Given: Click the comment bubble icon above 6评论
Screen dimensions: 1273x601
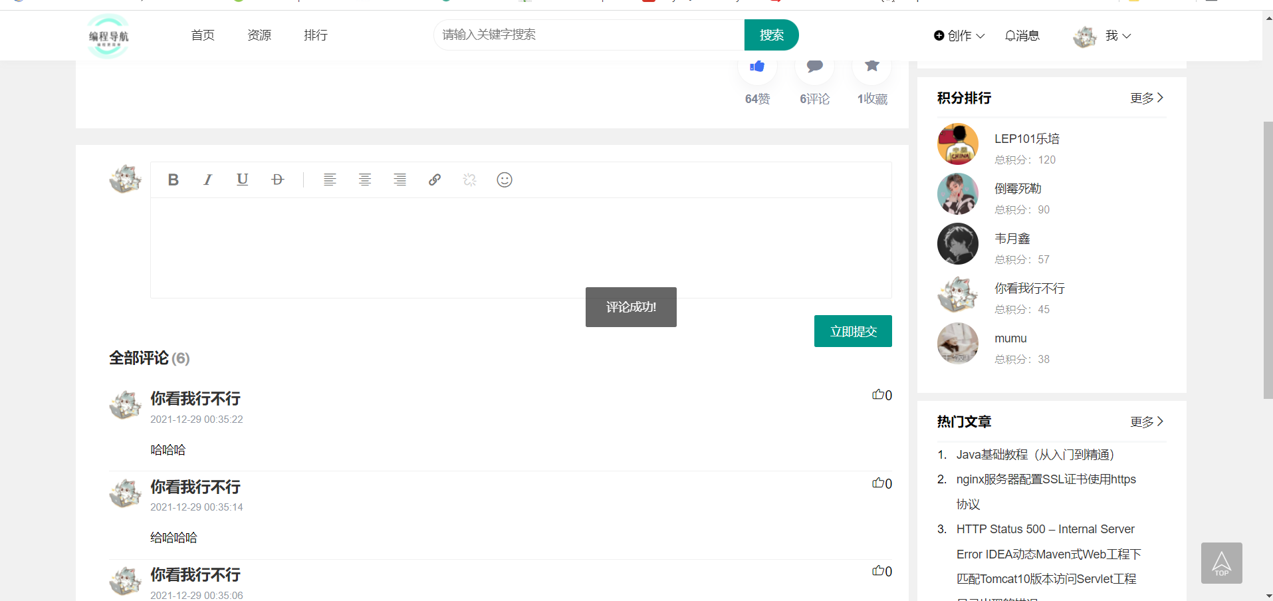Looking at the screenshot, I should pyautogui.click(x=815, y=66).
